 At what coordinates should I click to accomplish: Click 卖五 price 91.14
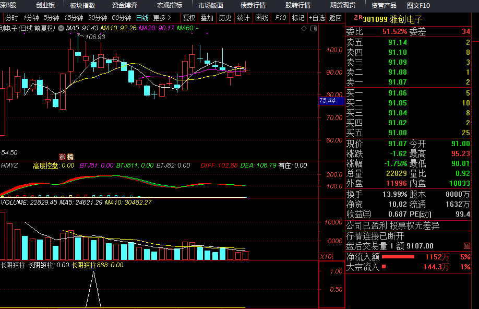(x=398, y=42)
